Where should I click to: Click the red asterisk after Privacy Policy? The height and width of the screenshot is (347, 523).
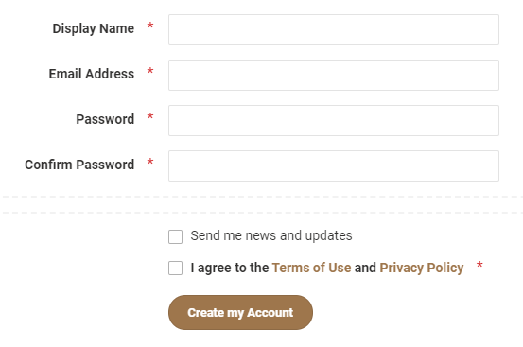point(479,265)
